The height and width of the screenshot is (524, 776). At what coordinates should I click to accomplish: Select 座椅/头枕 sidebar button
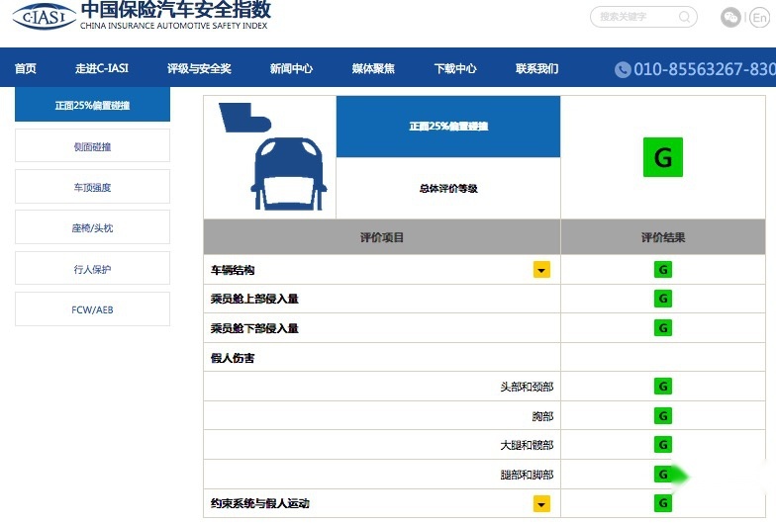[x=93, y=227]
